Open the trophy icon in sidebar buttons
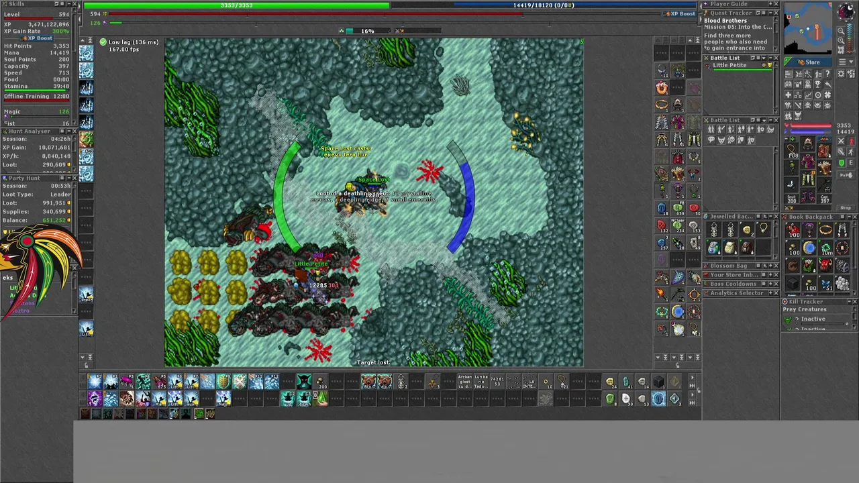 (x=817, y=84)
